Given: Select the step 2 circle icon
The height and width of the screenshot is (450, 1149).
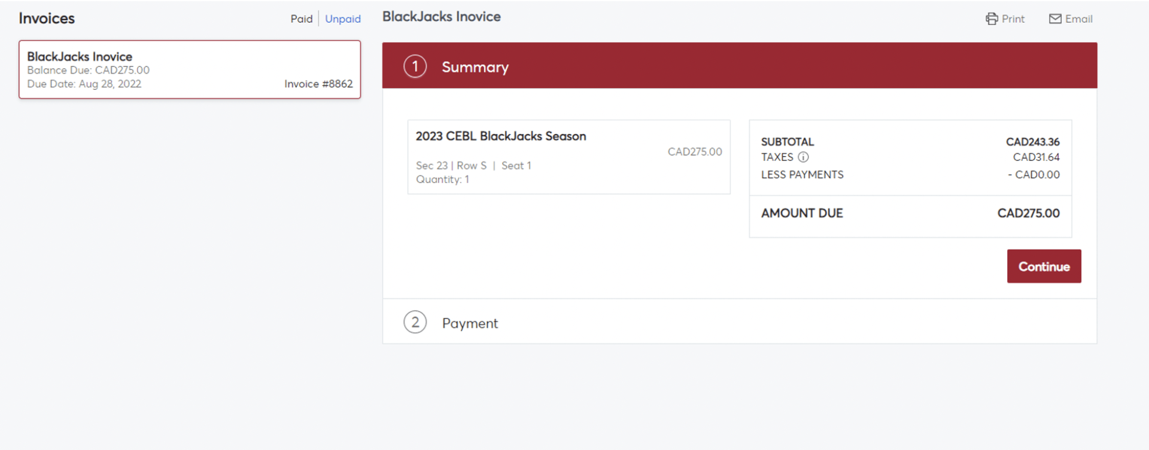Looking at the screenshot, I should (x=415, y=323).
